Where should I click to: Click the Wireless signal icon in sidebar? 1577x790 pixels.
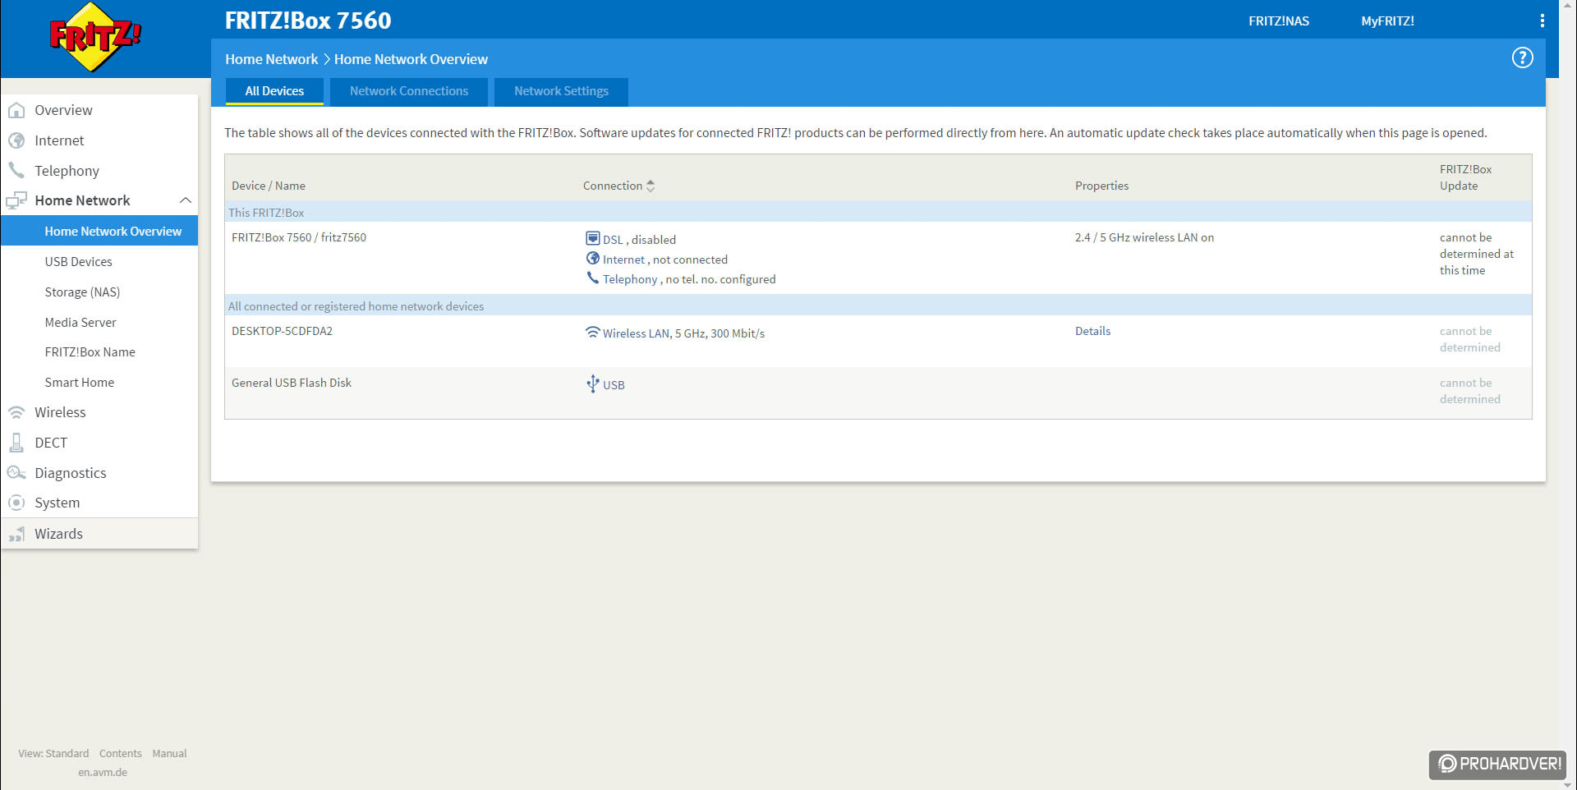tap(16, 412)
